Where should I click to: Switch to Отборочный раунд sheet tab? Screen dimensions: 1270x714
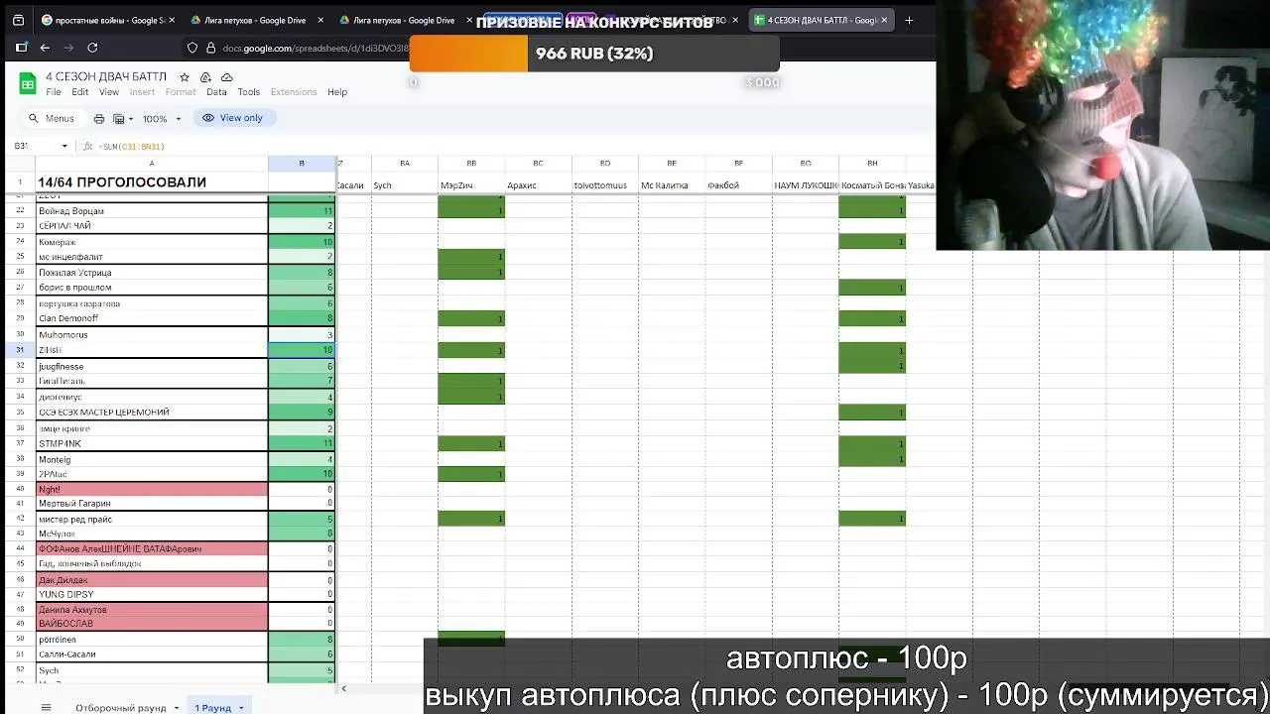click(121, 707)
